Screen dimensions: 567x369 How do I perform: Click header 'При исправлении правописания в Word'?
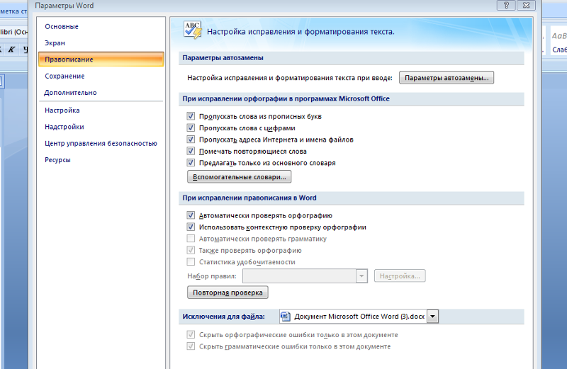pyautogui.click(x=249, y=198)
